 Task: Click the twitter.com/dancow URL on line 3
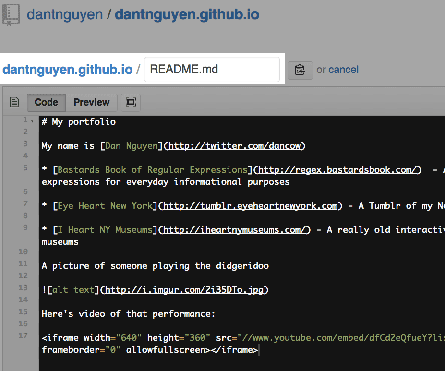(x=234, y=145)
